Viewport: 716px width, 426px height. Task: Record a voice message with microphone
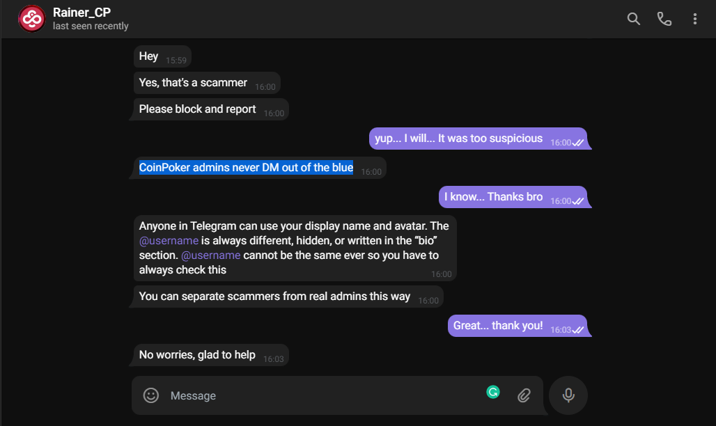click(x=568, y=395)
